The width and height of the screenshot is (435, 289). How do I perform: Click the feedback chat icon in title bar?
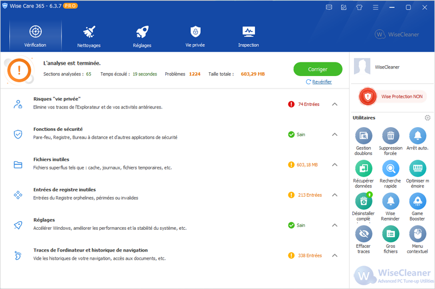click(329, 8)
